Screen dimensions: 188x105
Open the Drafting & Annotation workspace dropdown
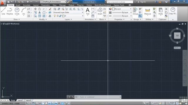click(53, 2)
